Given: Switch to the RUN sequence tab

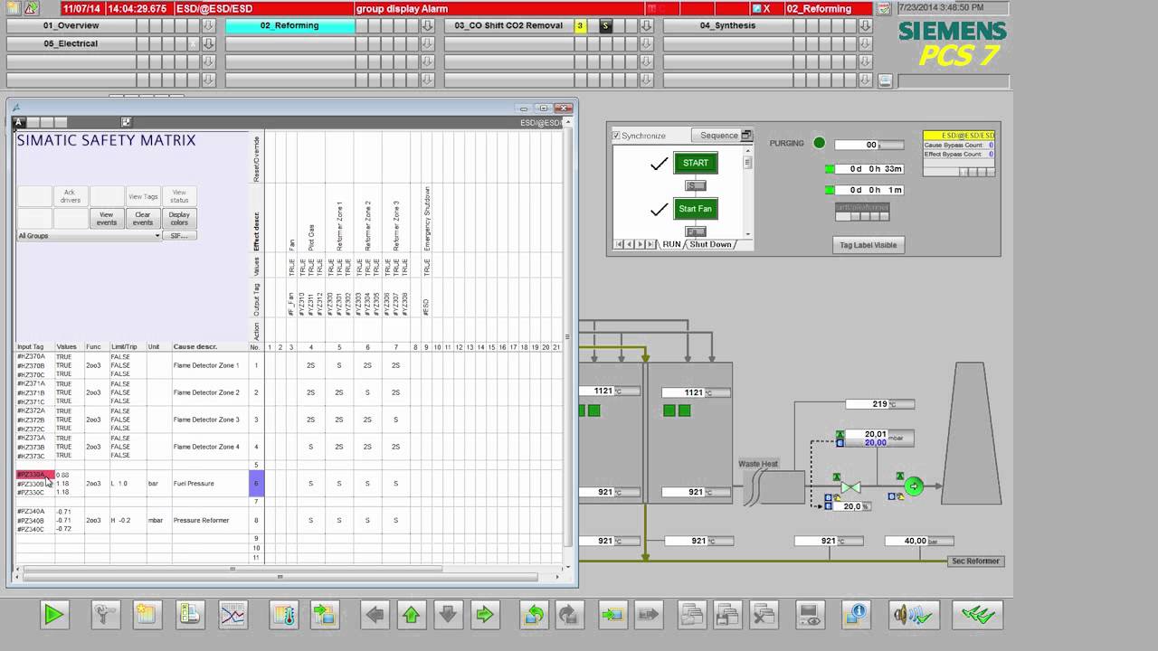Looking at the screenshot, I should (x=671, y=244).
